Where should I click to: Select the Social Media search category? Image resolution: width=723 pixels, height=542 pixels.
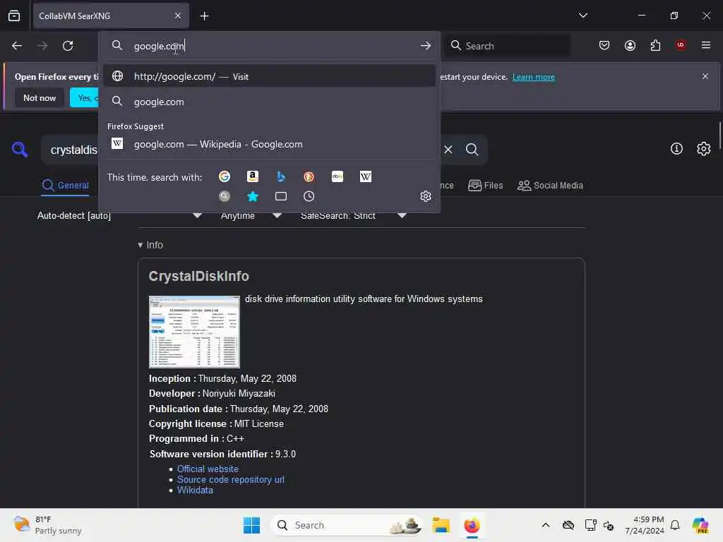[x=550, y=186]
